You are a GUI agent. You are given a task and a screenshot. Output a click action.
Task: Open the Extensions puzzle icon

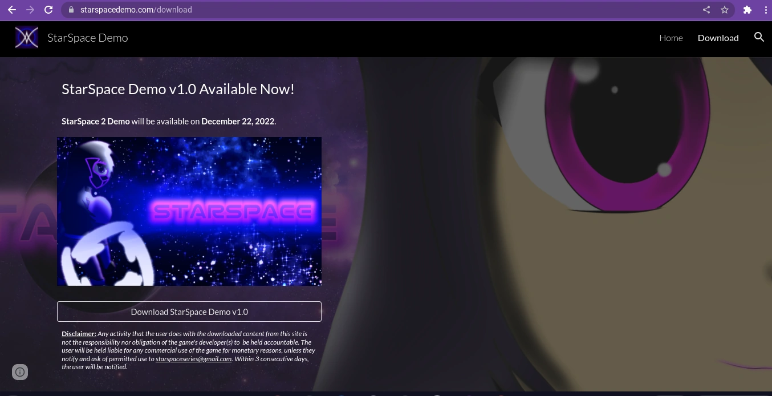[x=747, y=10]
